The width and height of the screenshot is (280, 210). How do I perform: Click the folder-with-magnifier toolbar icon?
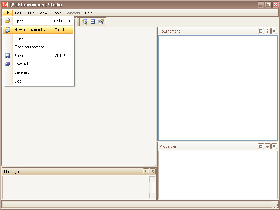pos(84,22)
